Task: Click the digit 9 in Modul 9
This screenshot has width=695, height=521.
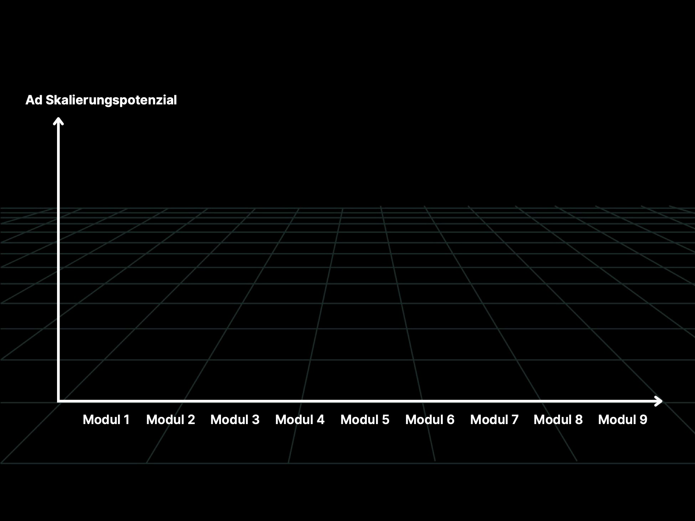Action: click(643, 420)
